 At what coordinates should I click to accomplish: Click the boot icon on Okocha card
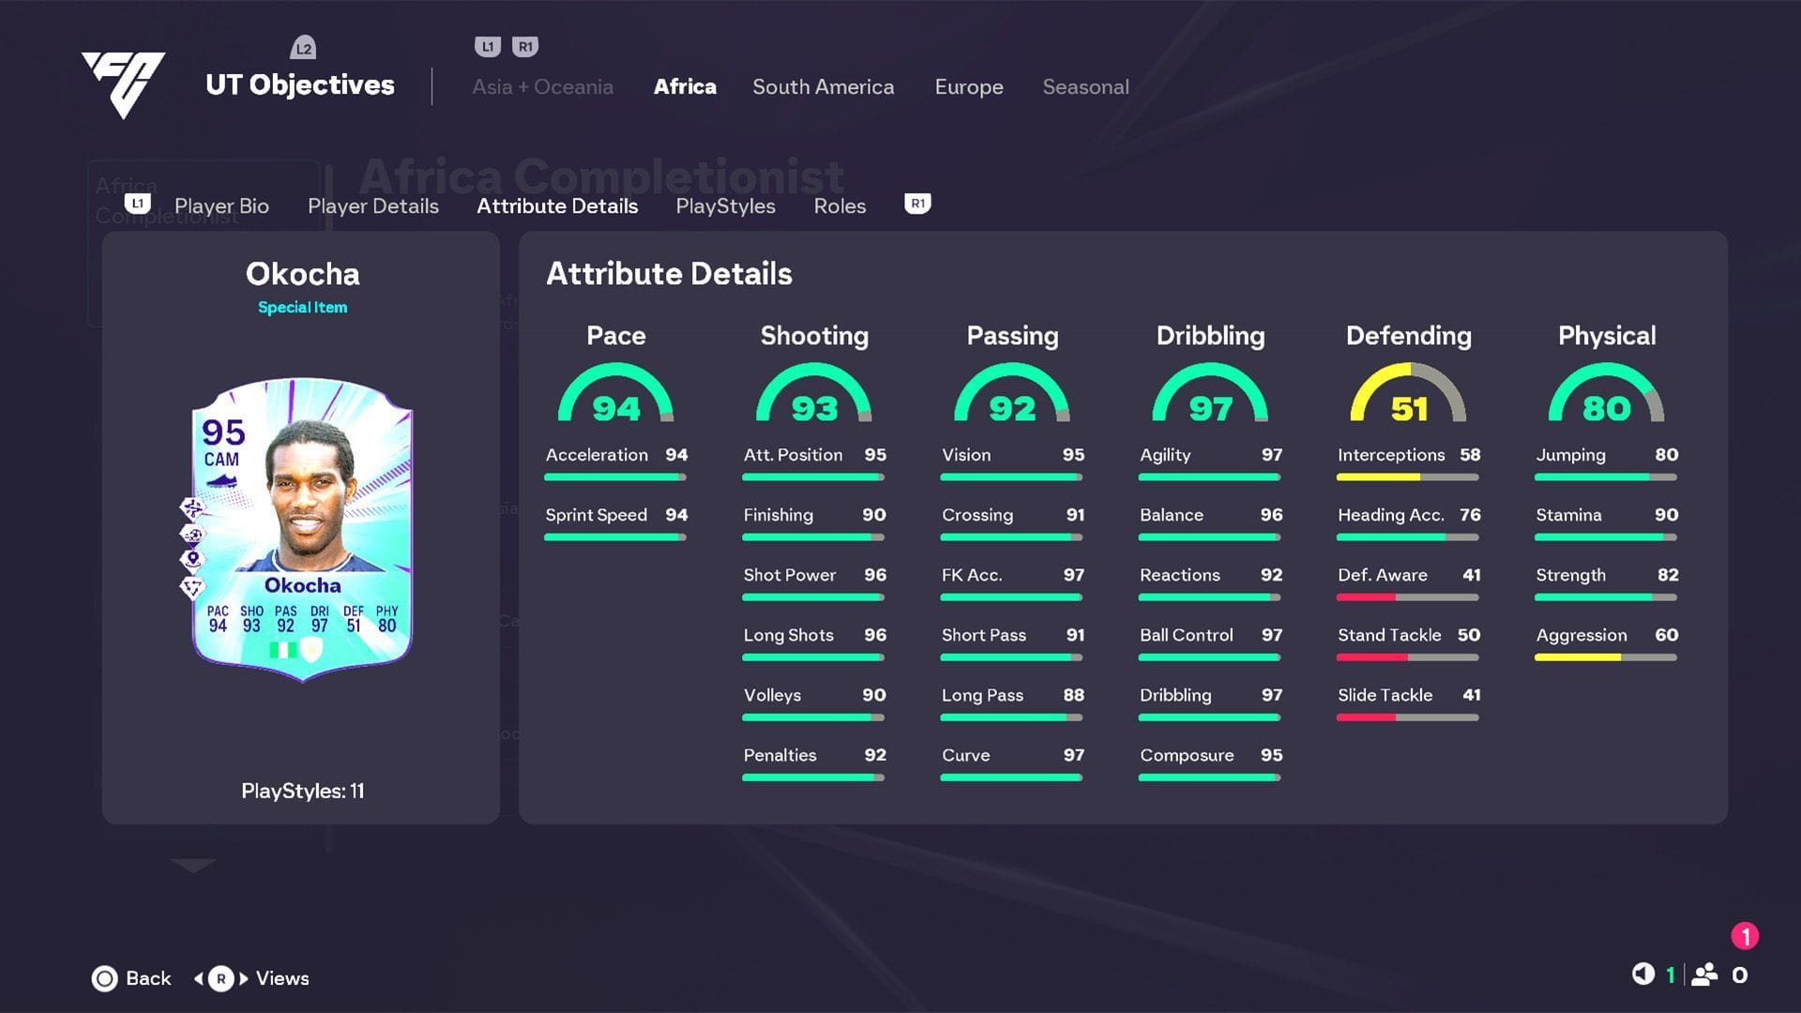tap(221, 481)
